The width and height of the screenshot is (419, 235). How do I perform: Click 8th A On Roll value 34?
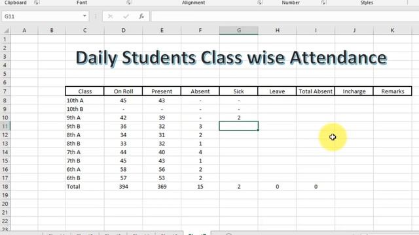point(123,135)
